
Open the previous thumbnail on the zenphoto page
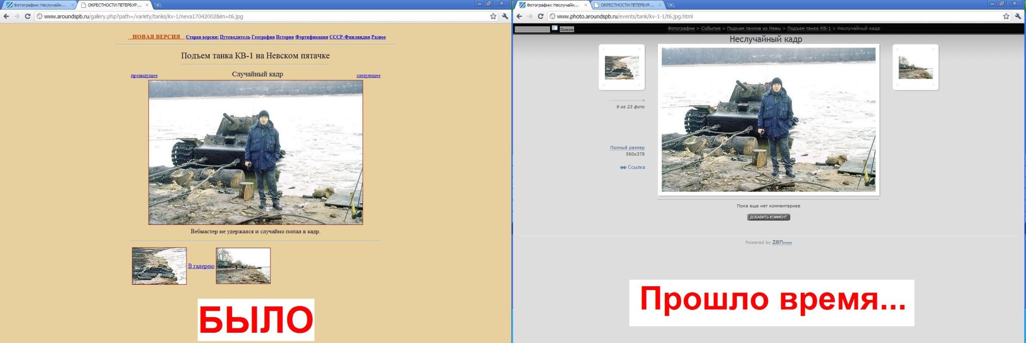coord(622,67)
